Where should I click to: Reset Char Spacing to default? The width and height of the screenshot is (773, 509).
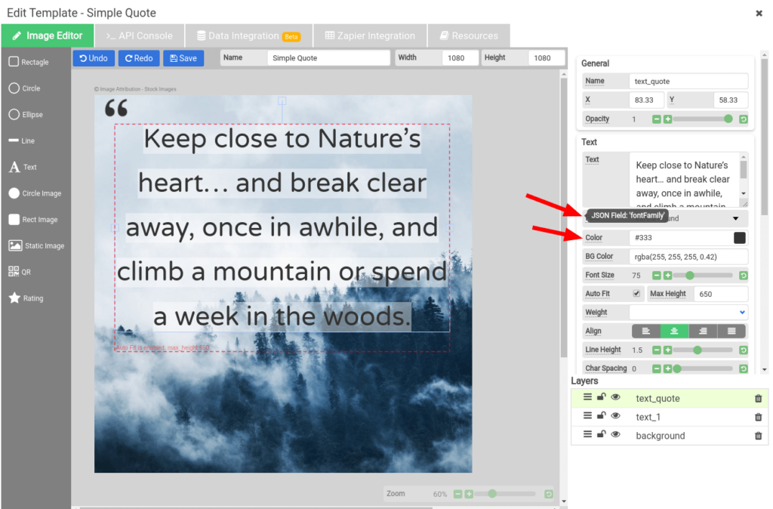tap(744, 369)
